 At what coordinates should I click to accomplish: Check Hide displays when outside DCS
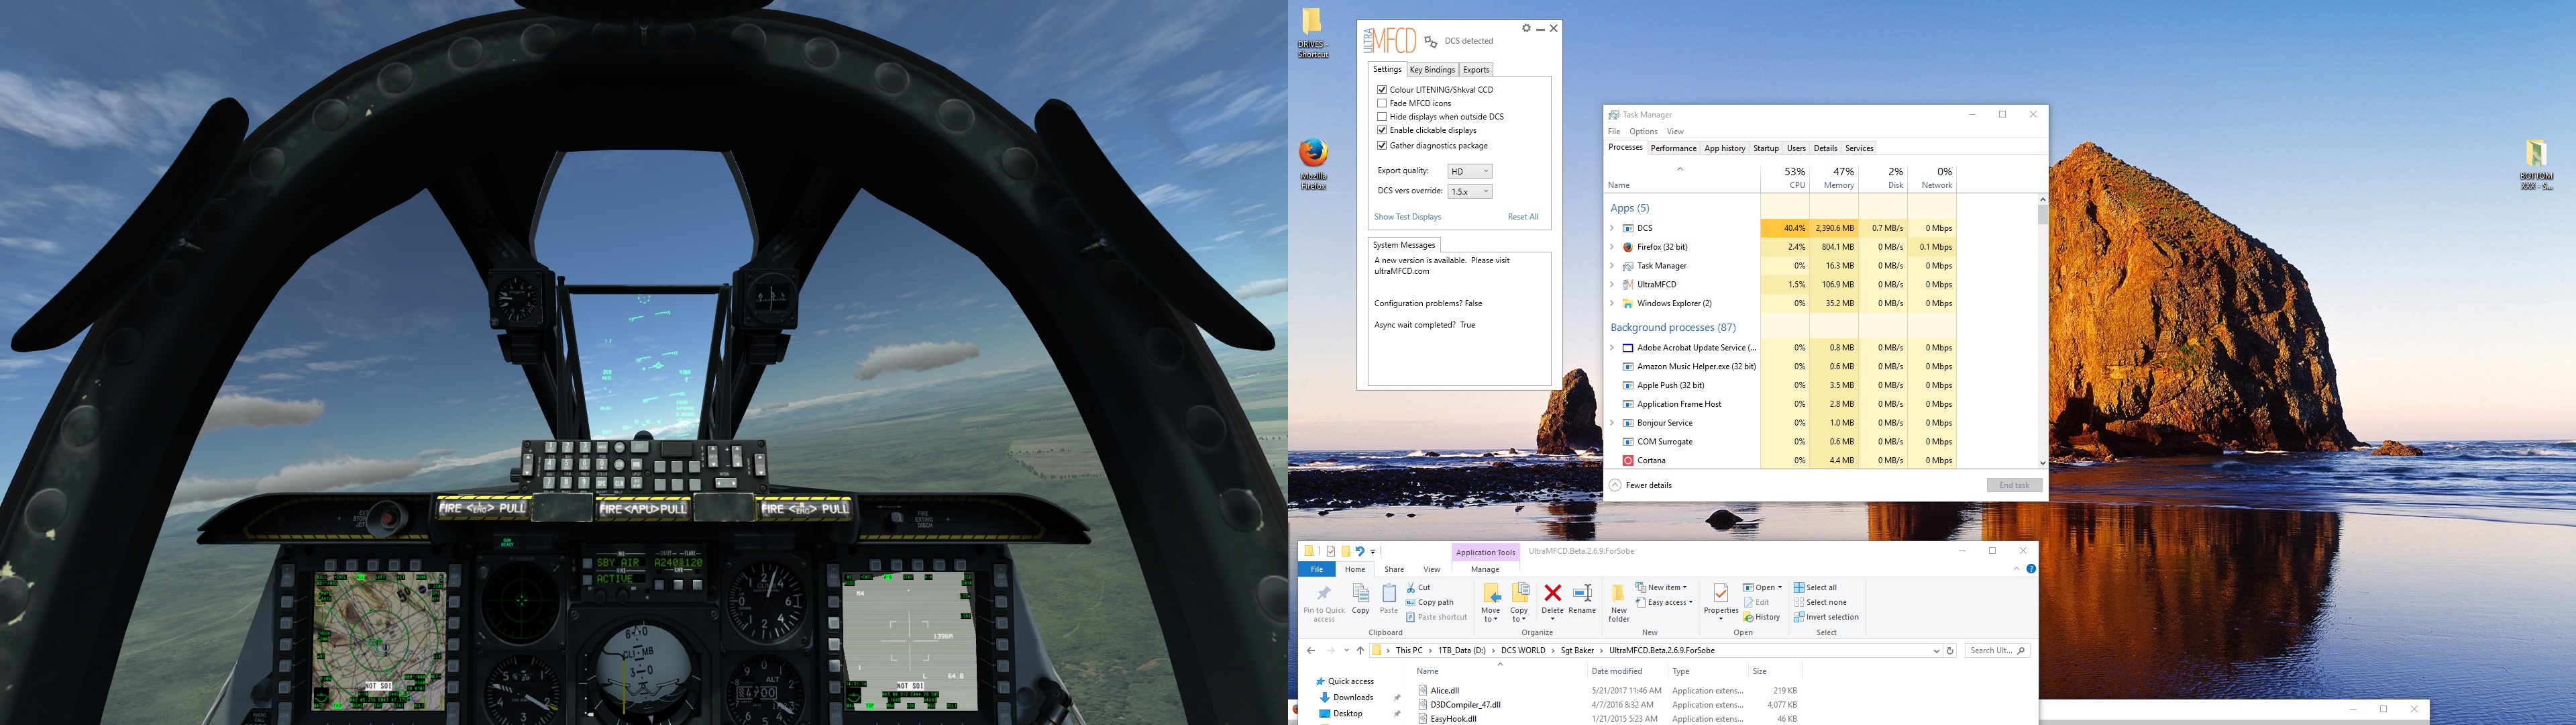tap(1382, 117)
